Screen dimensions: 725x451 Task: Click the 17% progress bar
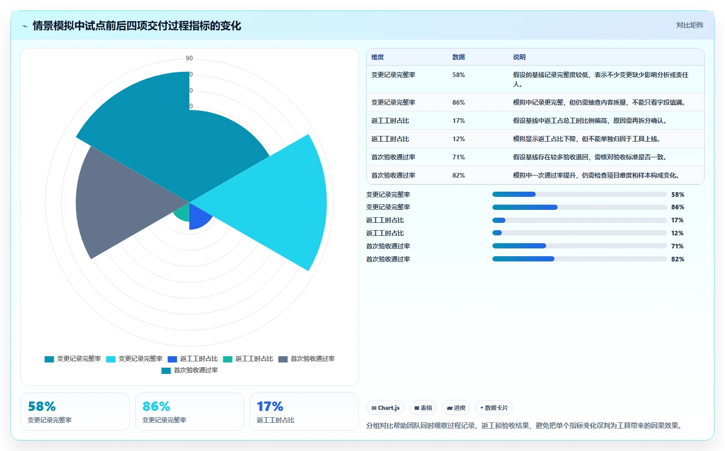[579, 220]
